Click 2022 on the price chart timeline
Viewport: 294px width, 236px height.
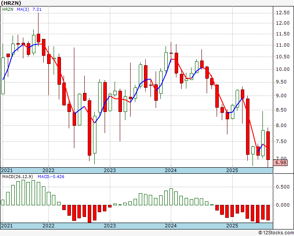48,170
